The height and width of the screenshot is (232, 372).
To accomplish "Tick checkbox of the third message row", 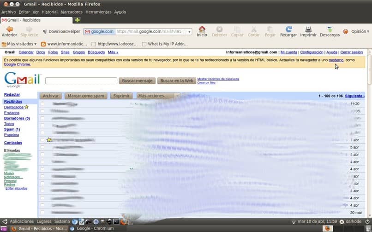I will (x=42, y=118).
